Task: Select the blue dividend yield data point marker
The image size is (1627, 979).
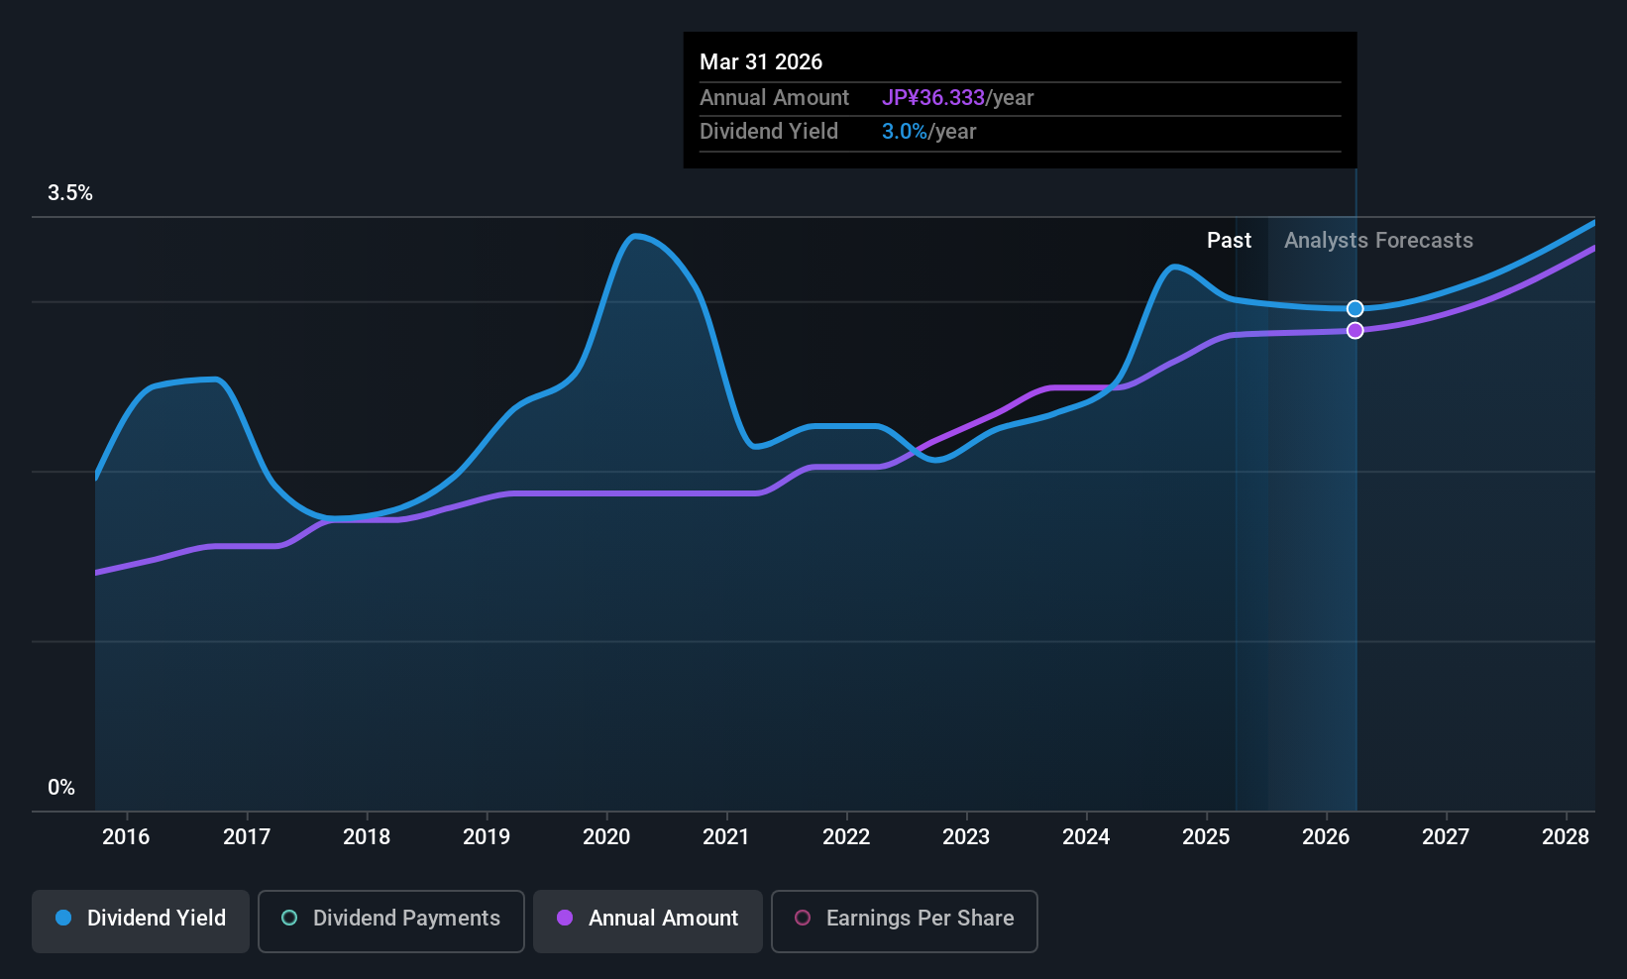Action: tap(1355, 309)
